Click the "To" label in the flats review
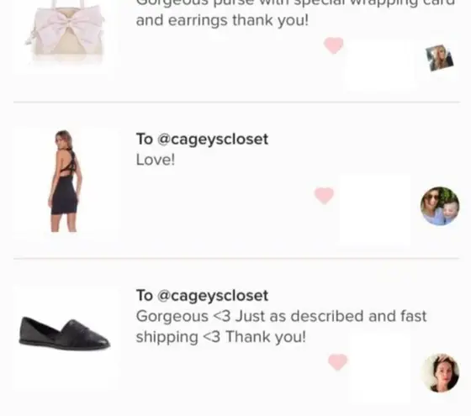471x416 pixels. point(145,295)
